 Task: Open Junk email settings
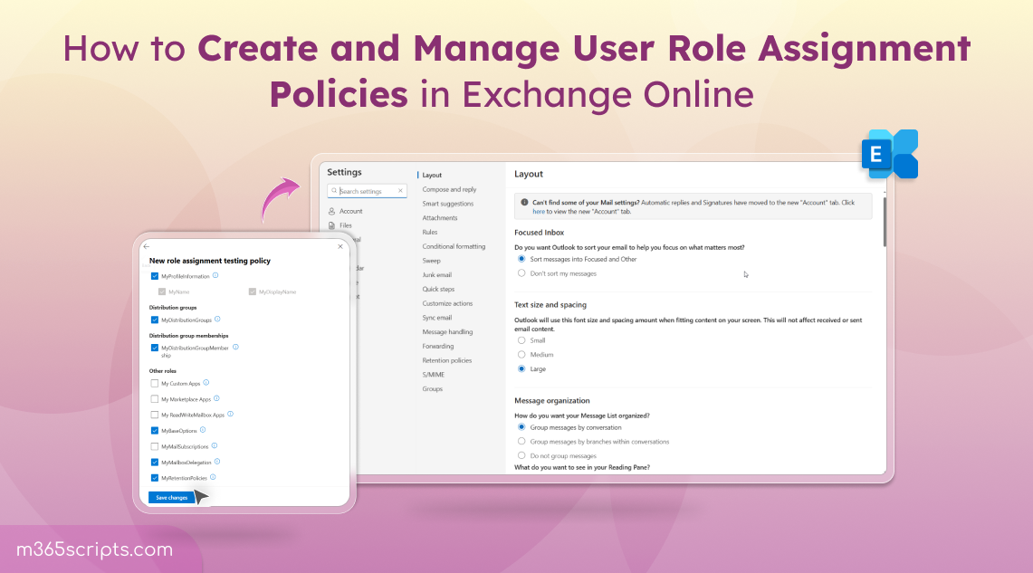[x=437, y=274]
